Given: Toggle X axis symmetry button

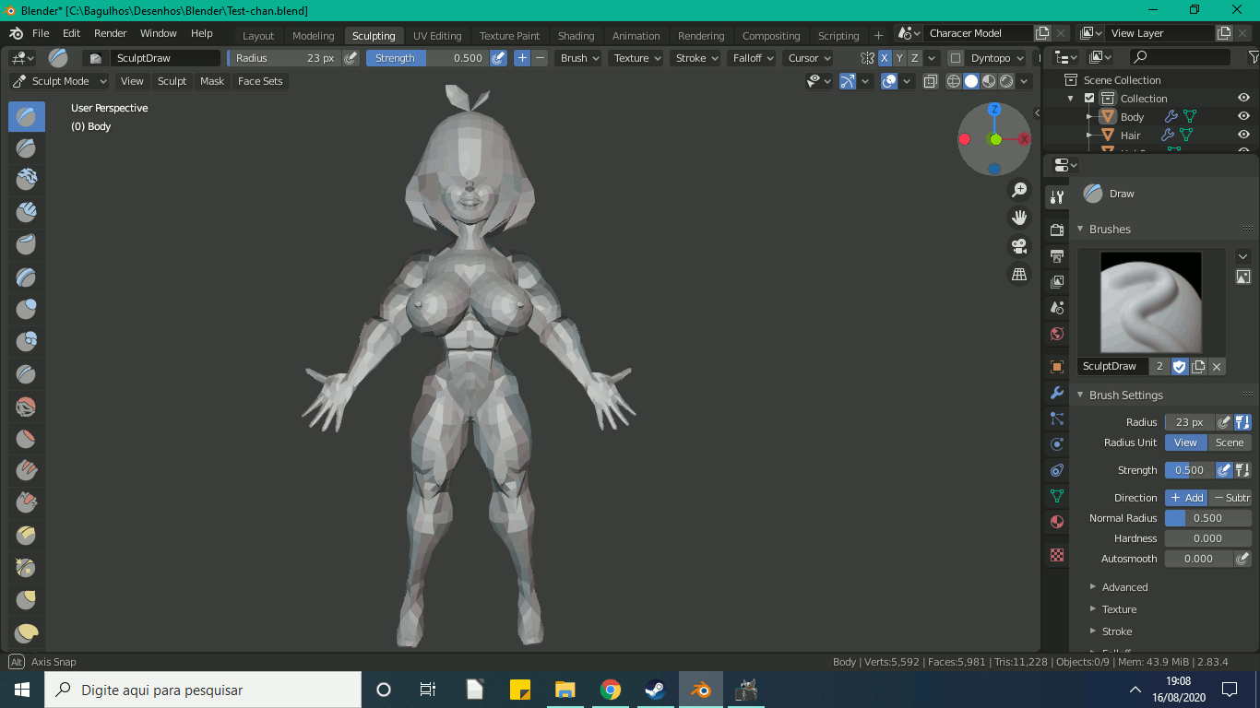Looking at the screenshot, I should pos(885,58).
